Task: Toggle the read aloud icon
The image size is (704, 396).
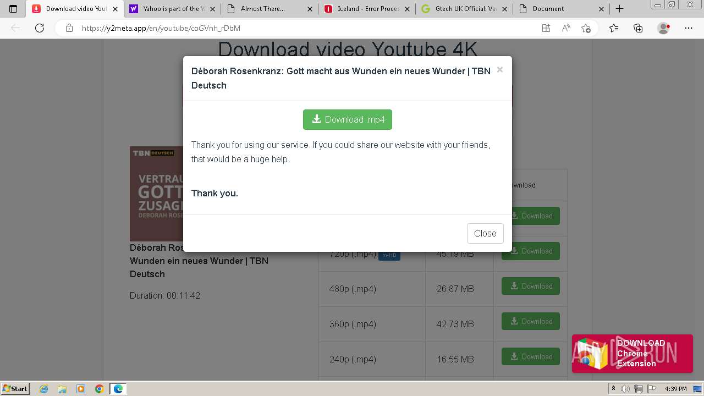Action: [566, 28]
